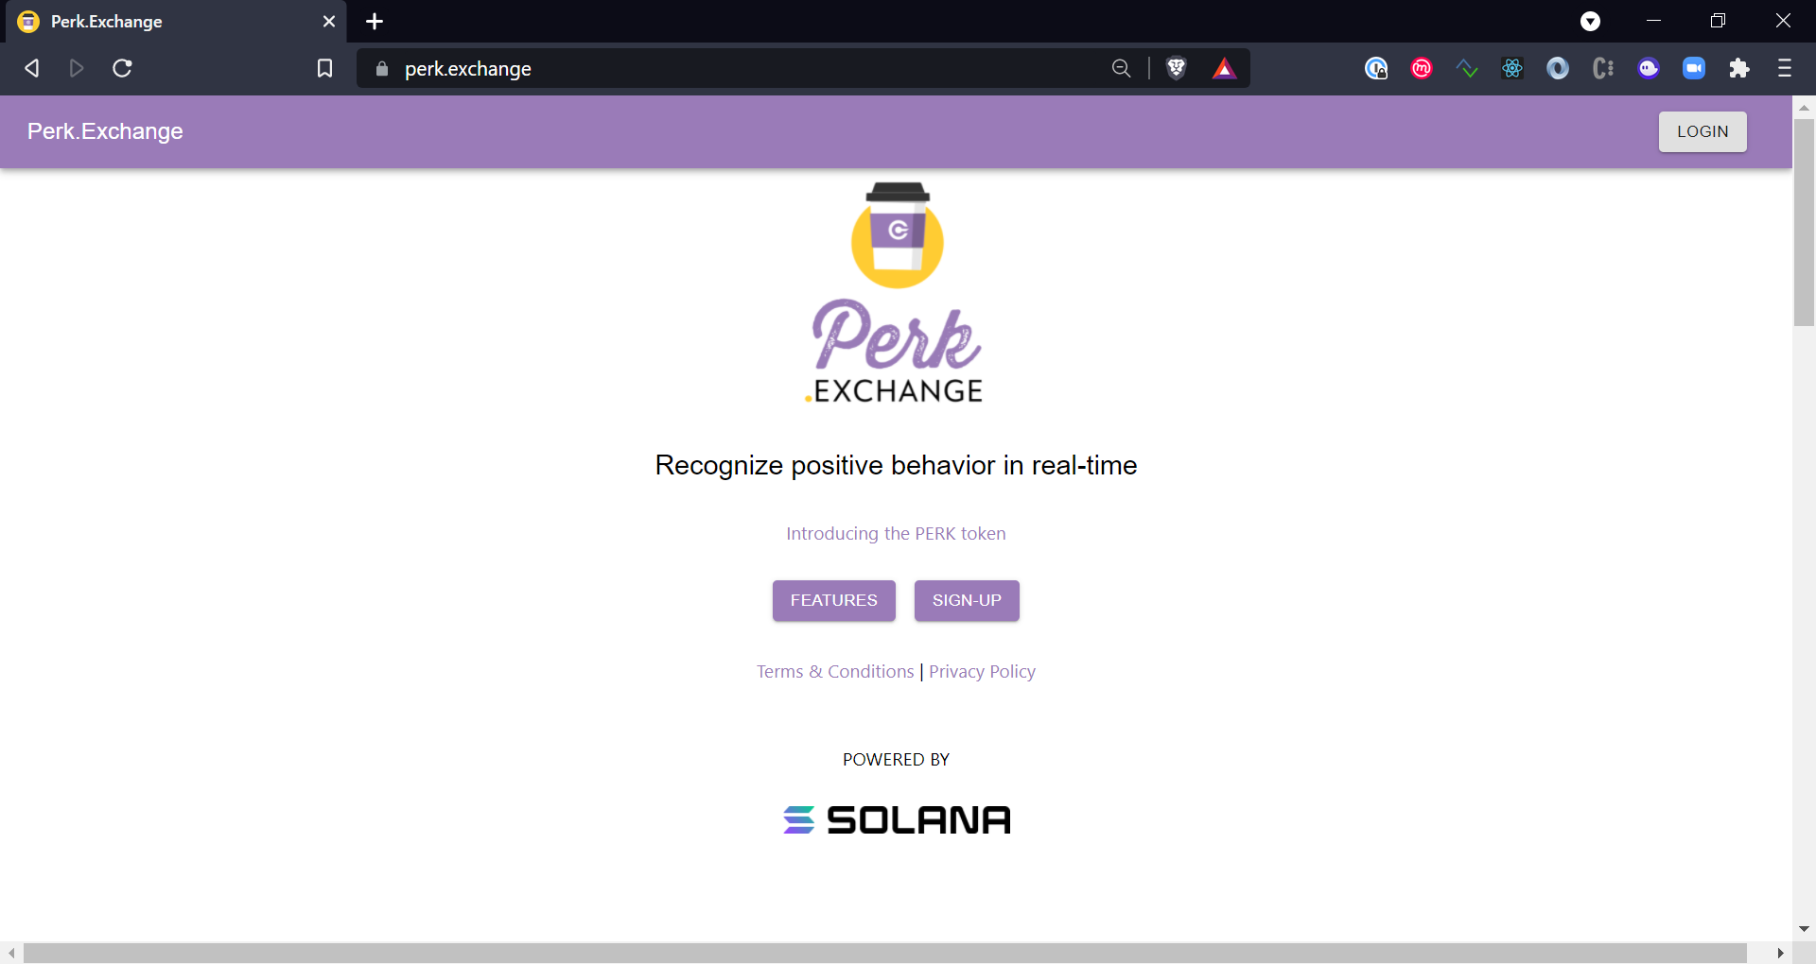The width and height of the screenshot is (1816, 964).
Task: Open the Privacy Policy link
Action: 982,672
